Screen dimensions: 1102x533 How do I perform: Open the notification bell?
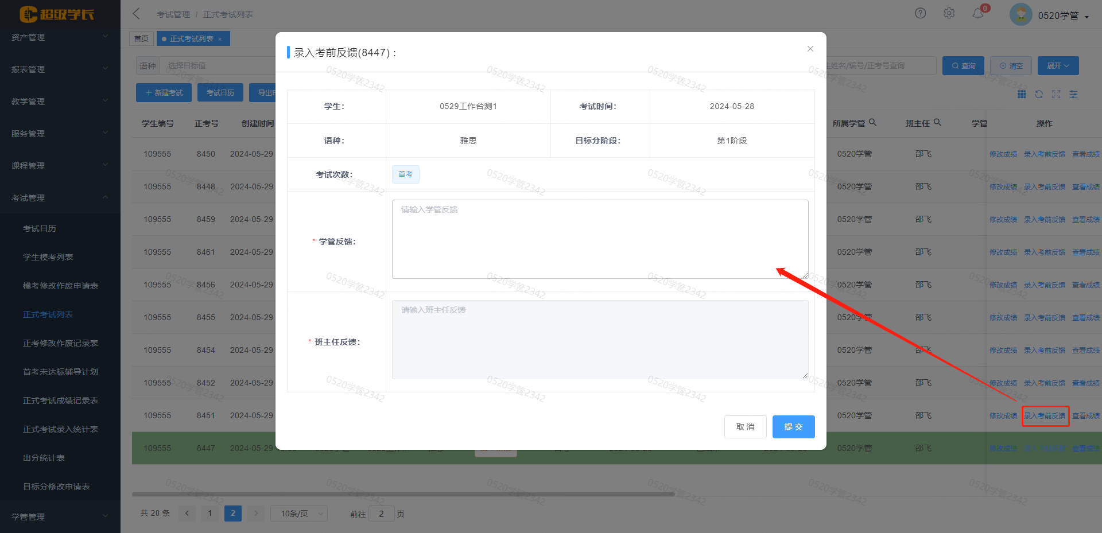[x=978, y=13]
